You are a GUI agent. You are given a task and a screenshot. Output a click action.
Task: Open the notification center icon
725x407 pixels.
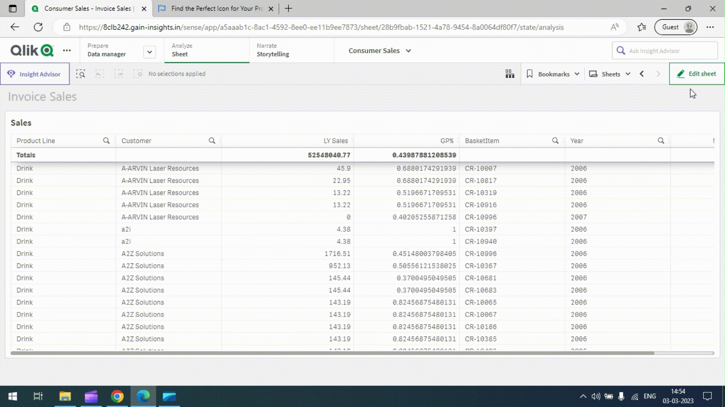[707, 396]
